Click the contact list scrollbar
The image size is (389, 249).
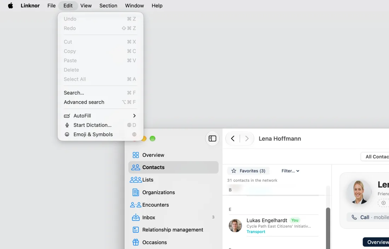(x=328, y=228)
